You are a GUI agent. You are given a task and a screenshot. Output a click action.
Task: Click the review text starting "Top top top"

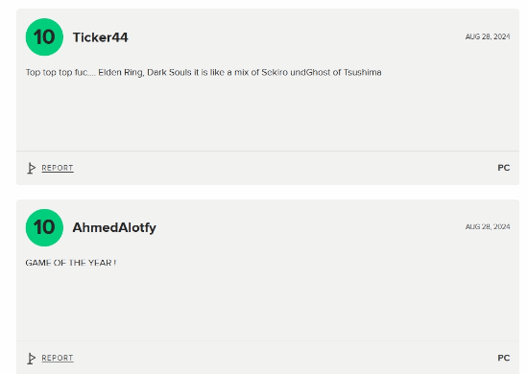pyautogui.click(x=204, y=72)
